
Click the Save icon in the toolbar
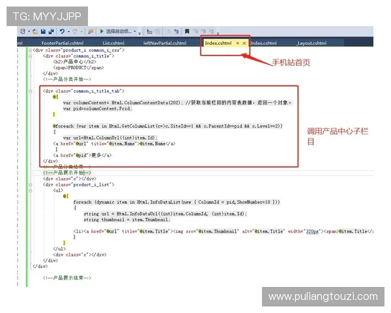(x=43, y=31)
